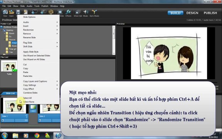This screenshot has height=139, width=222.
Task: Open Windows Media Player from the taskbar
Action: (x=26, y=136)
